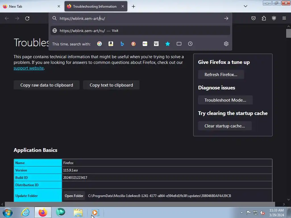Launch Internet Explorer from taskbar
Screen dimensions: 291x218
coord(25,212)
